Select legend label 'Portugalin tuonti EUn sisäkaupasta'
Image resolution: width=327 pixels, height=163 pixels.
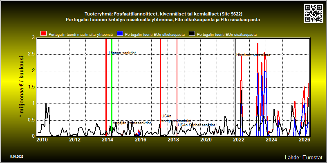click(x=227, y=35)
